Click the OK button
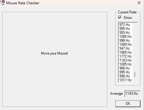The height and width of the screenshot is (110, 144). (x=128, y=104)
